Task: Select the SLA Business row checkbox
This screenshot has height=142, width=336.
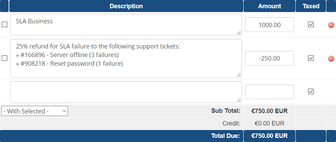Action: [x=4, y=25]
